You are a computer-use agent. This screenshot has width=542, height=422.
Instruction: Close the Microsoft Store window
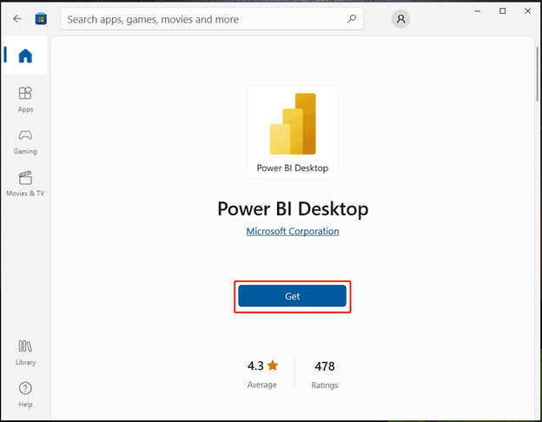pyautogui.click(x=527, y=11)
